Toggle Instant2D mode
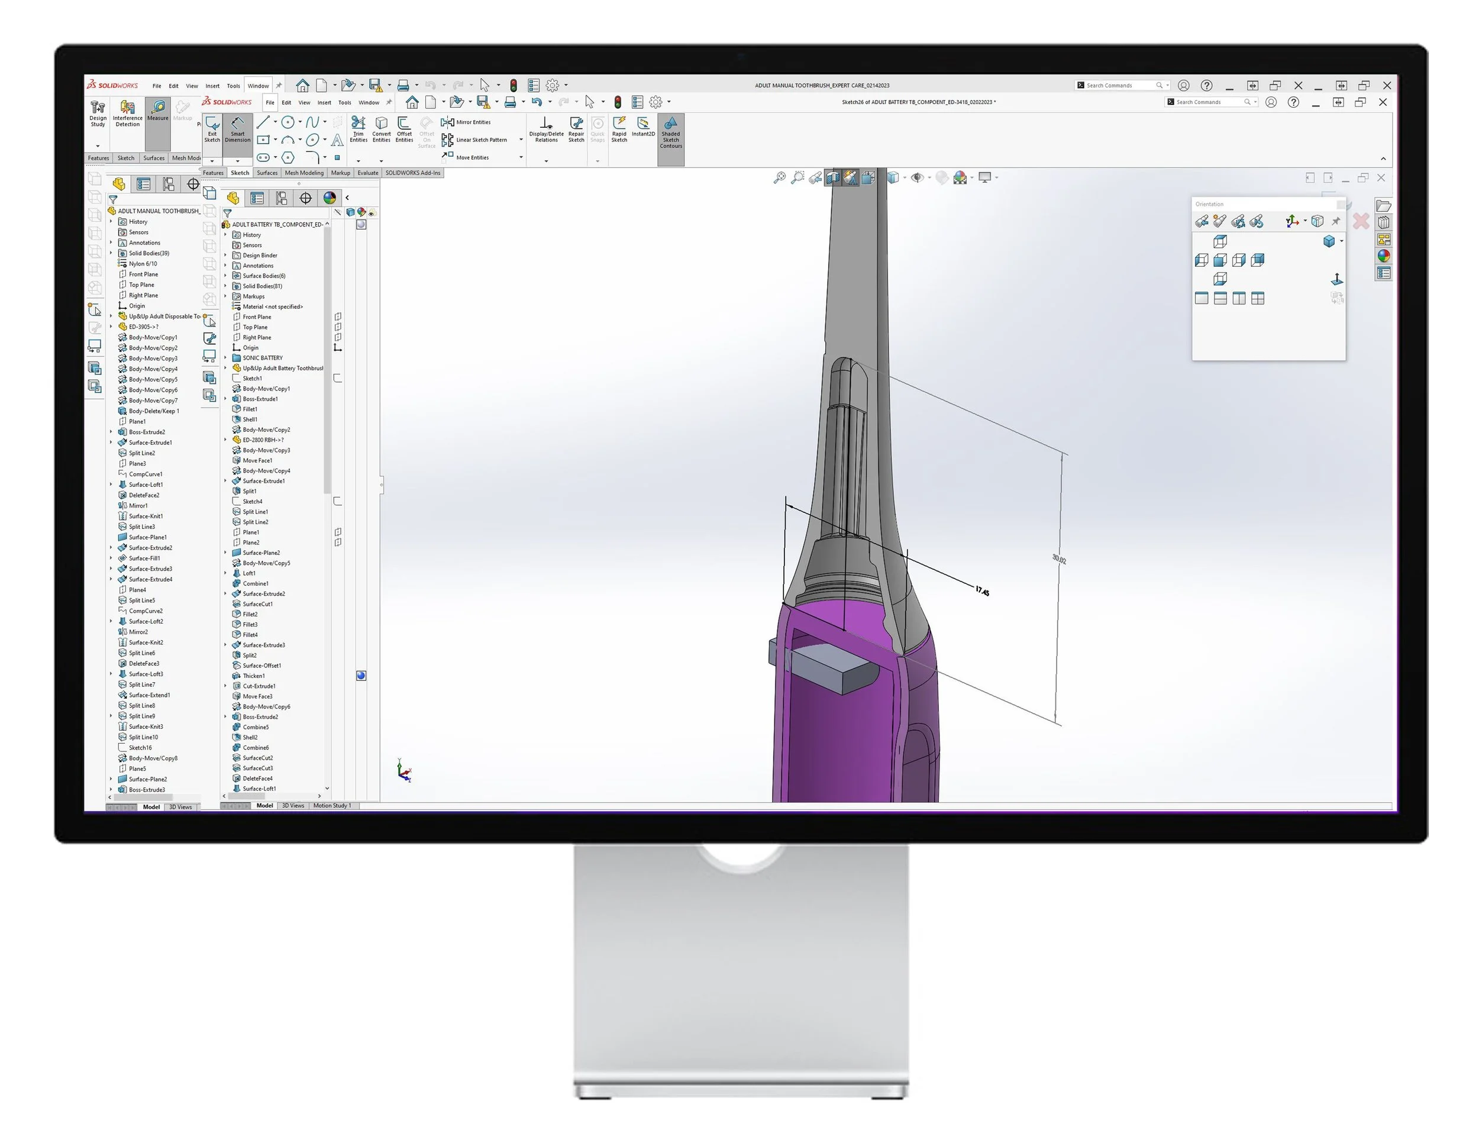This screenshot has height=1143, width=1479. 642,131
